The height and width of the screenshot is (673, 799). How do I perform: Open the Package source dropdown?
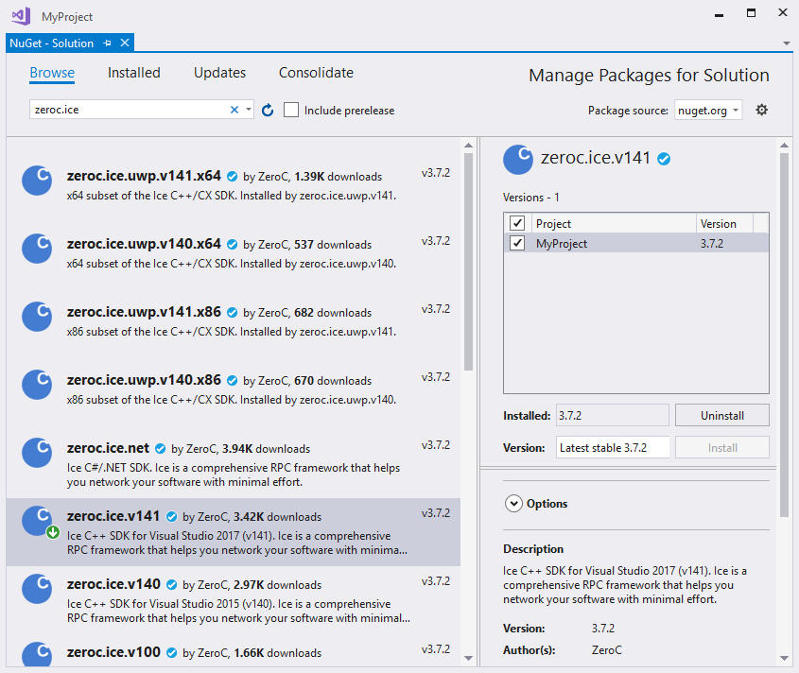(708, 110)
